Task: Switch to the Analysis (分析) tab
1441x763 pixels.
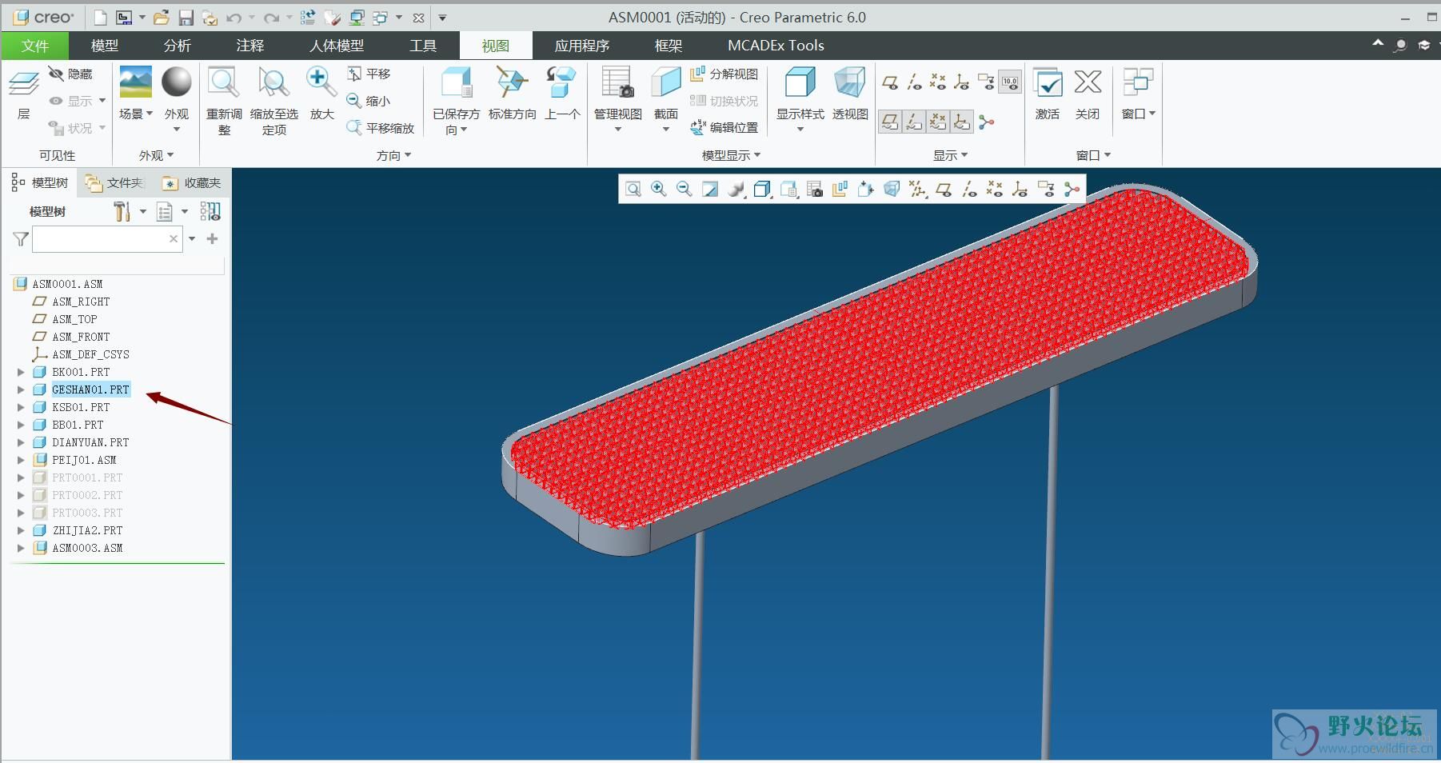Action: point(178,46)
